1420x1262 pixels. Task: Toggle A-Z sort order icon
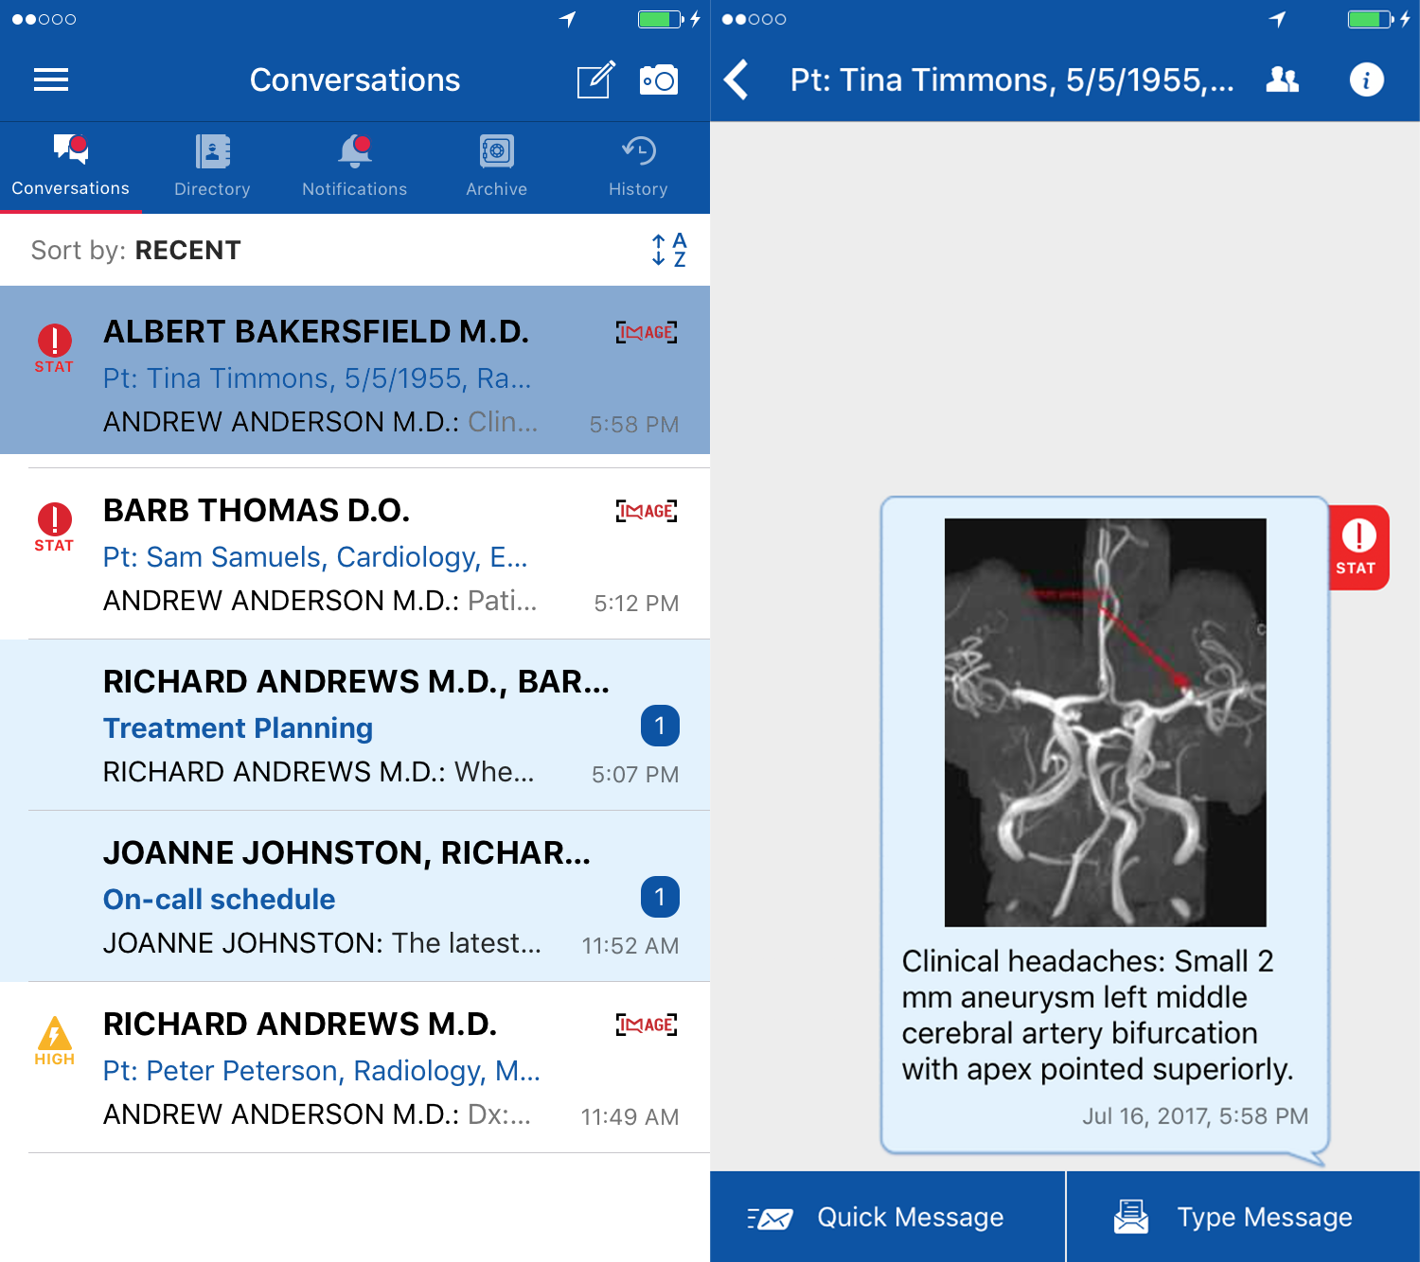668,250
